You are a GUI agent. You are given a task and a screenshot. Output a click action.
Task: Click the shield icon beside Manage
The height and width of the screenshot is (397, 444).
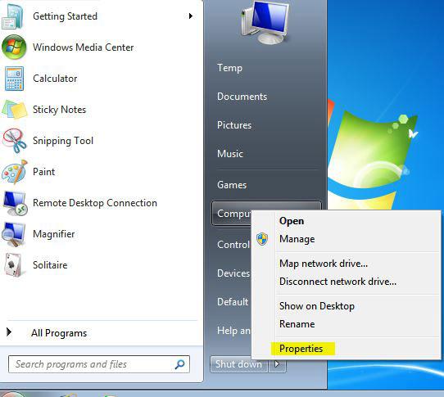click(262, 239)
